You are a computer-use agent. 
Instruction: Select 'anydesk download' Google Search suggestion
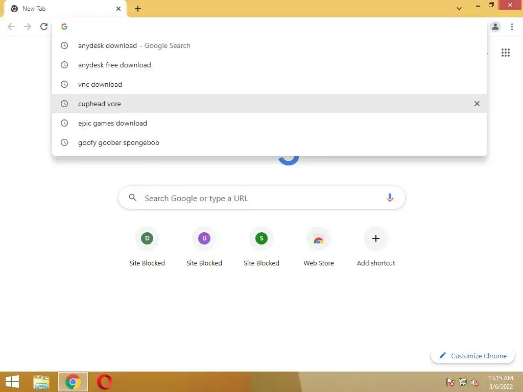coord(270,45)
